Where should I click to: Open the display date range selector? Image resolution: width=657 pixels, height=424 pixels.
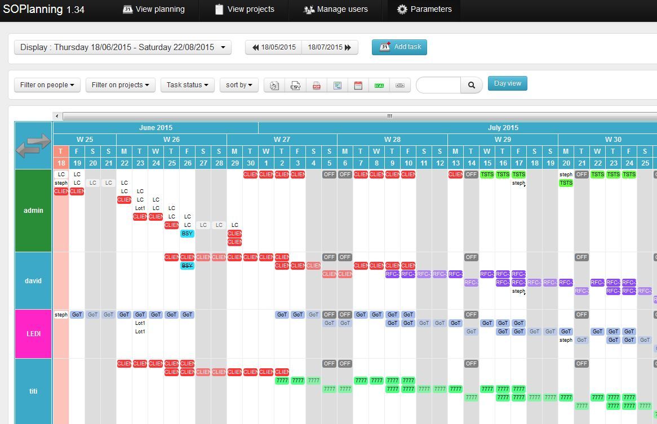point(123,47)
